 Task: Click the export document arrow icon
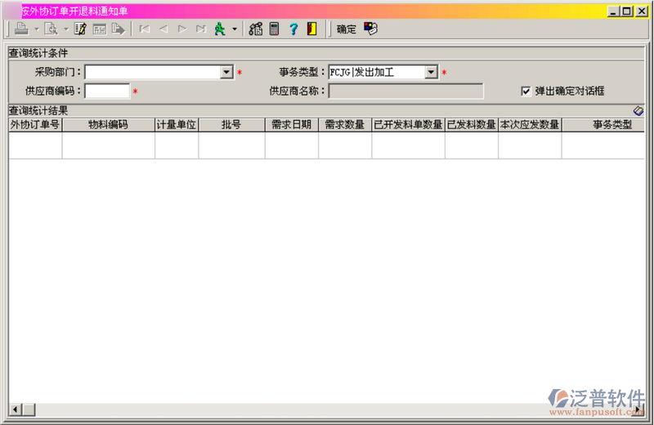119,29
